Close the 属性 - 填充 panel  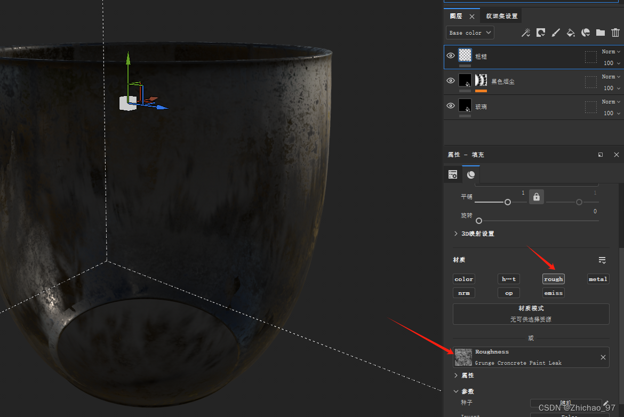pos(617,155)
